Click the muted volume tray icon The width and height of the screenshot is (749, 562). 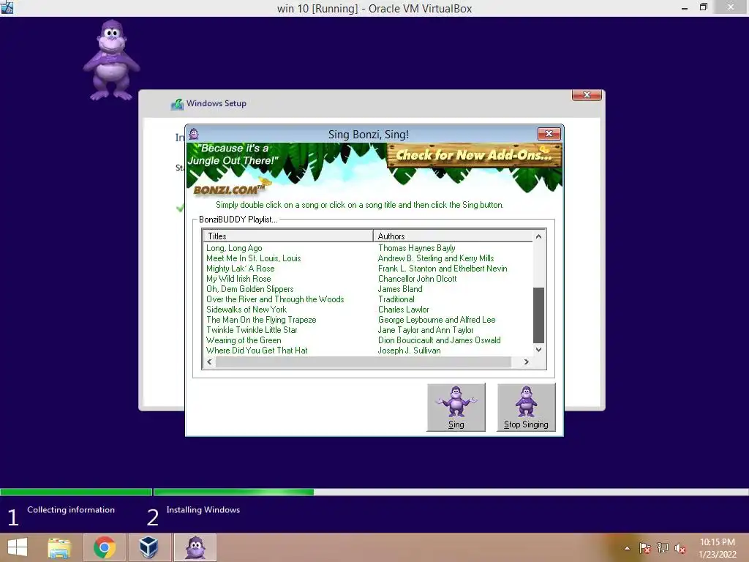pyautogui.click(x=680, y=548)
